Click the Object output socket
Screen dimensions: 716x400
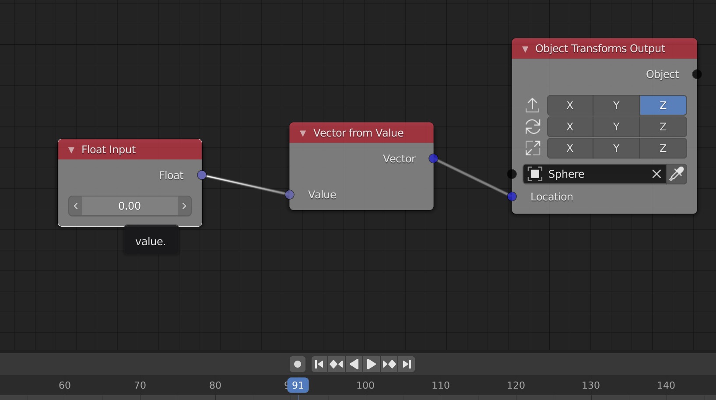coord(697,74)
